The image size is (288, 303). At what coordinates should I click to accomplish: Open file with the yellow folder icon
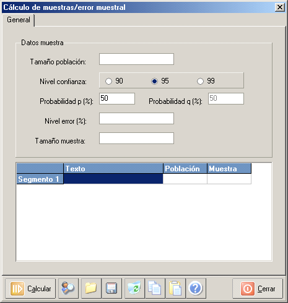tap(91, 289)
